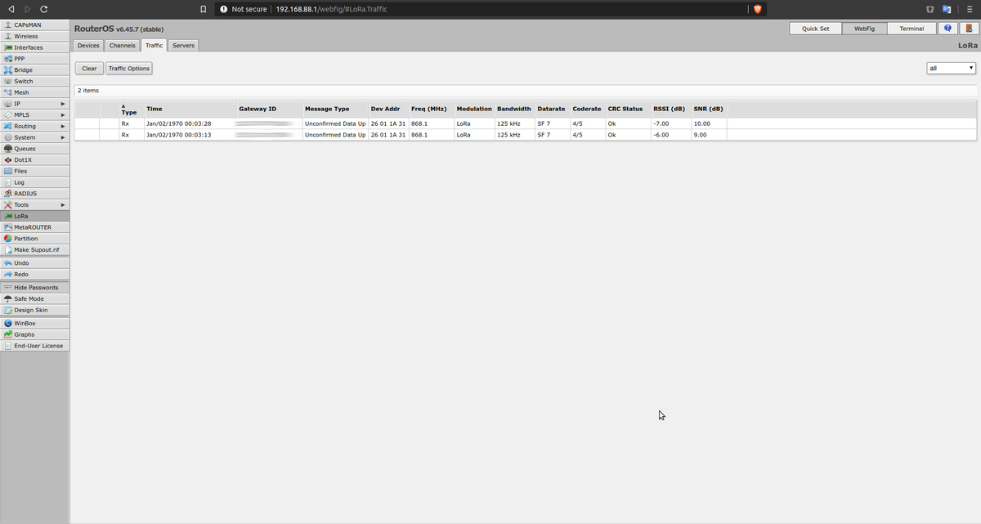Open the PPP section
Screen dimensions: 981x524
pyautogui.click(x=35, y=59)
